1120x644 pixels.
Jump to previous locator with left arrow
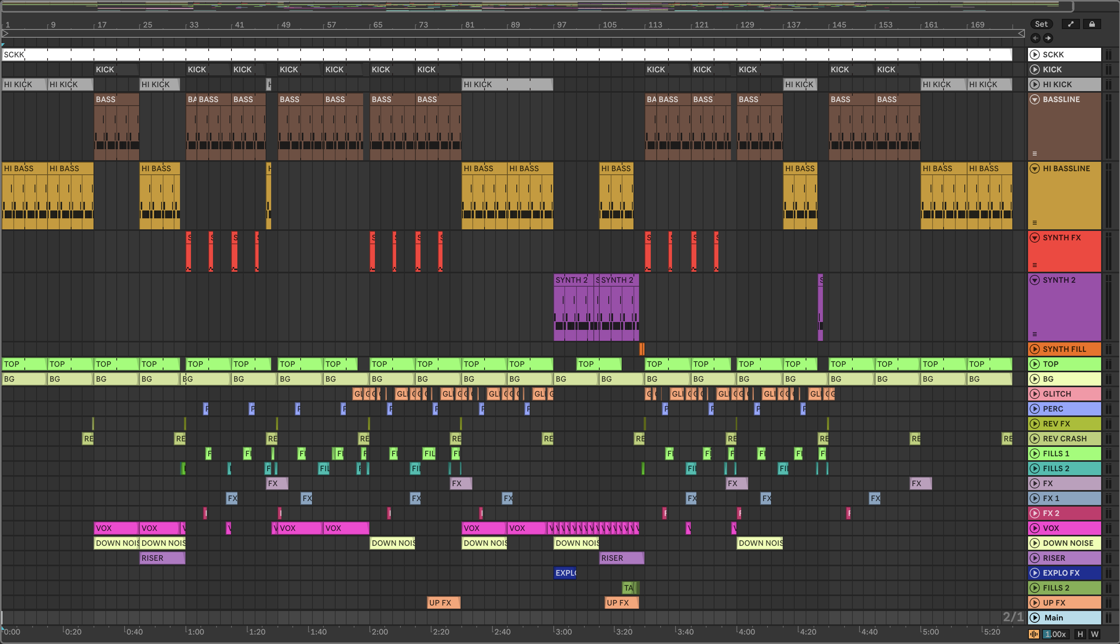(1036, 38)
